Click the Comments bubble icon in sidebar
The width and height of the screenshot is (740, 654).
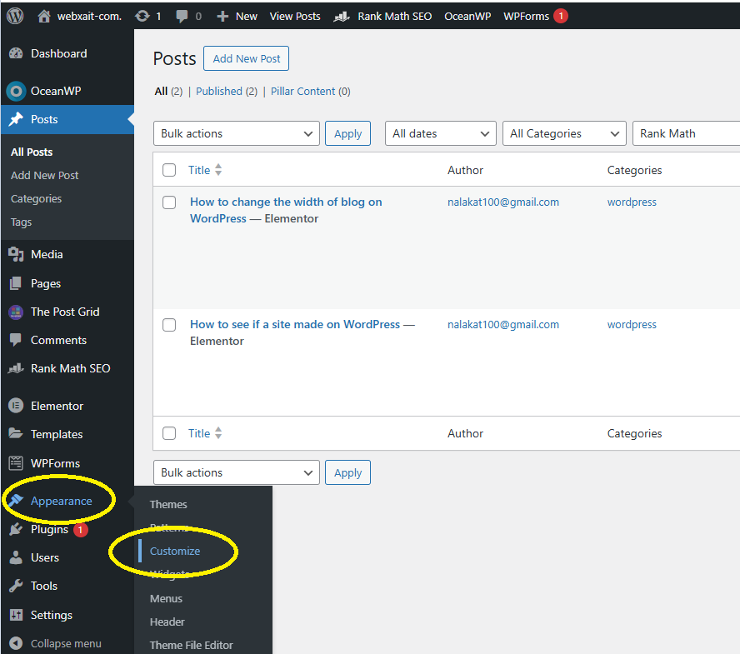[x=16, y=340]
